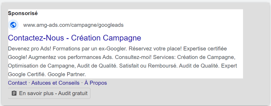The width and height of the screenshot is (271, 106).
Task: Click the Satisfait ou Remboursé text
Action: [148, 66]
